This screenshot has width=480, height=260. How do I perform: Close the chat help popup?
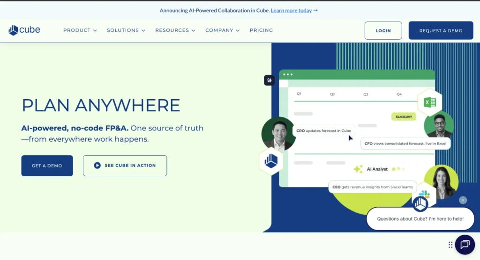(x=463, y=200)
